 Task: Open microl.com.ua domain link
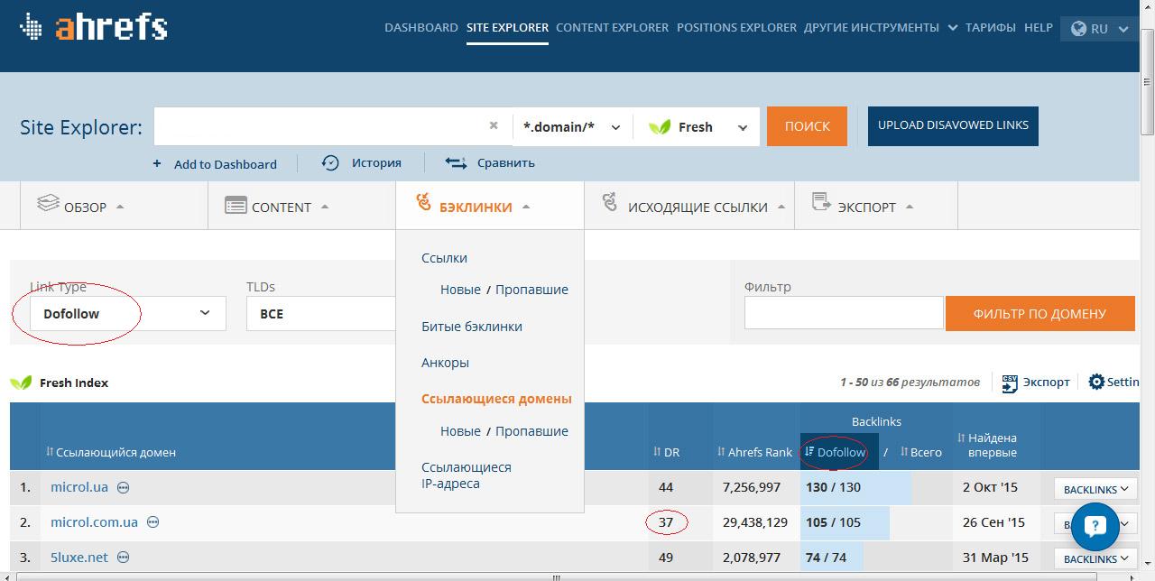click(94, 522)
